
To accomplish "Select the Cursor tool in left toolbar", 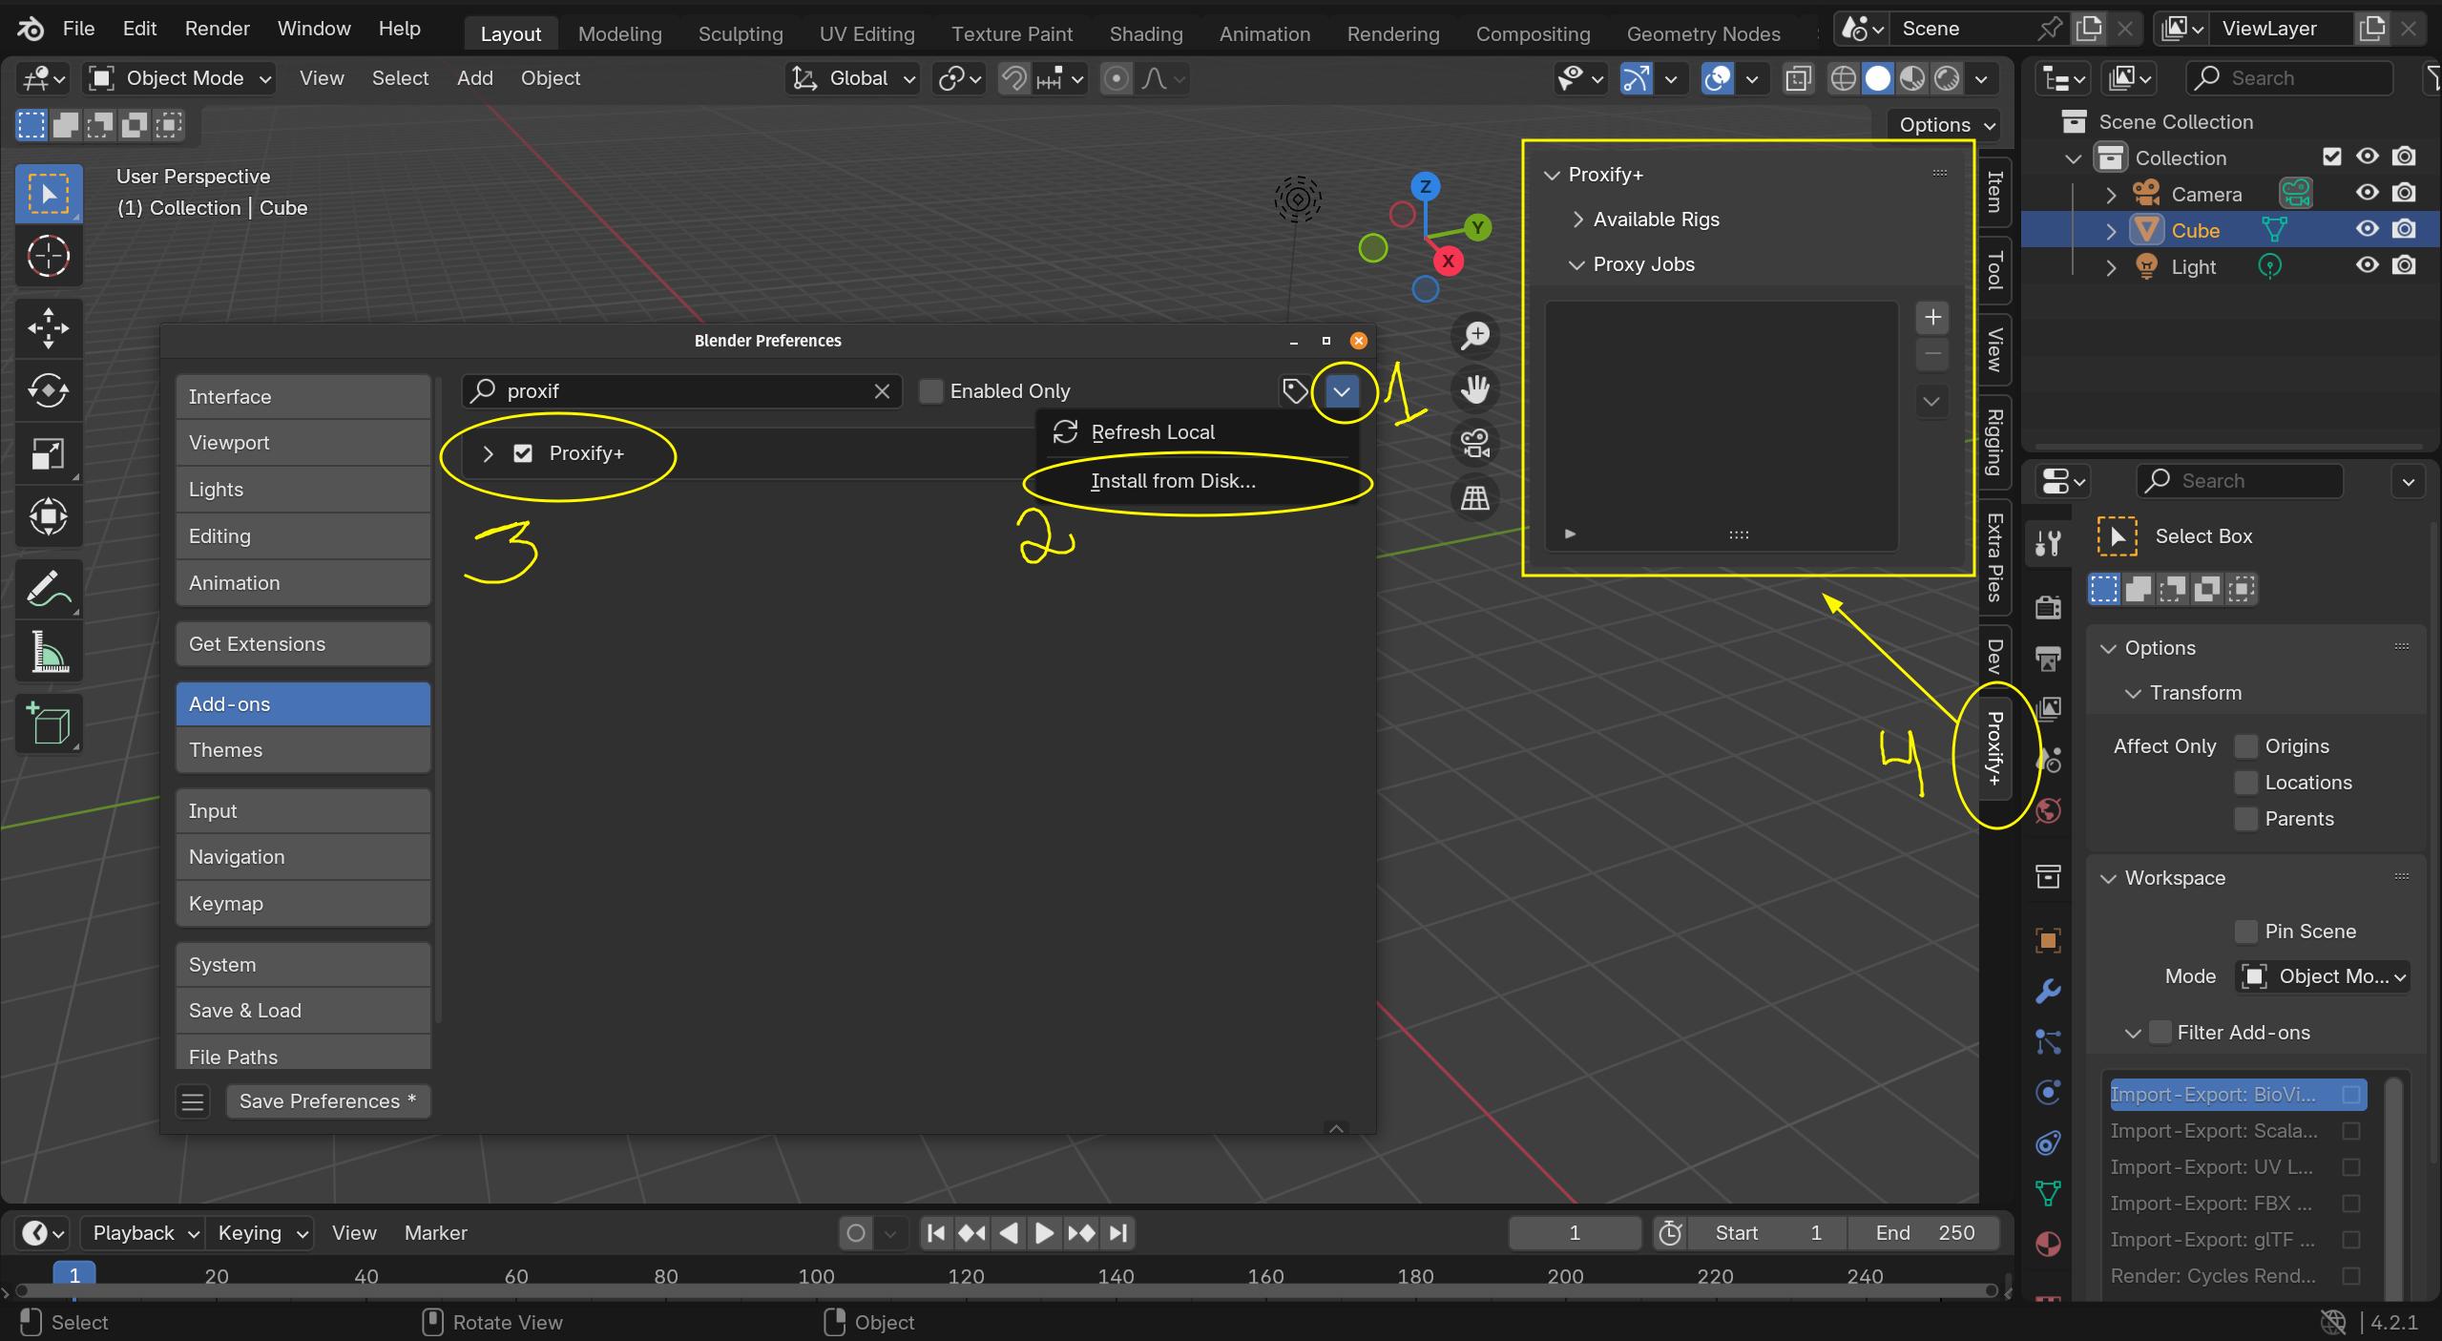I will [48, 256].
